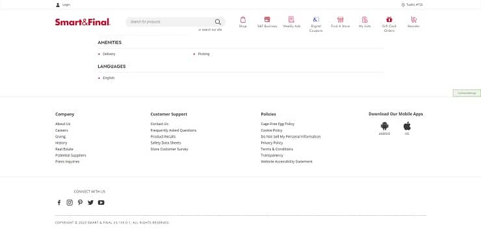Open the Store Customer Survey link
The width and height of the screenshot is (481, 234).
coord(170,149)
